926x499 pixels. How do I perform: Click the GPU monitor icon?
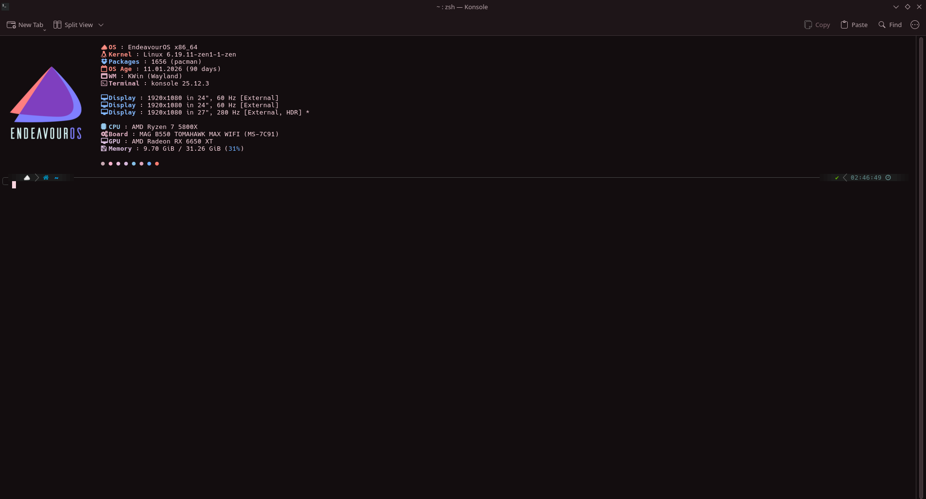coord(104,142)
